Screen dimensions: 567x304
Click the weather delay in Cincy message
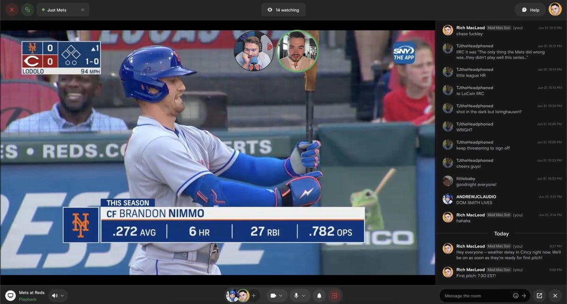click(x=508, y=255)
